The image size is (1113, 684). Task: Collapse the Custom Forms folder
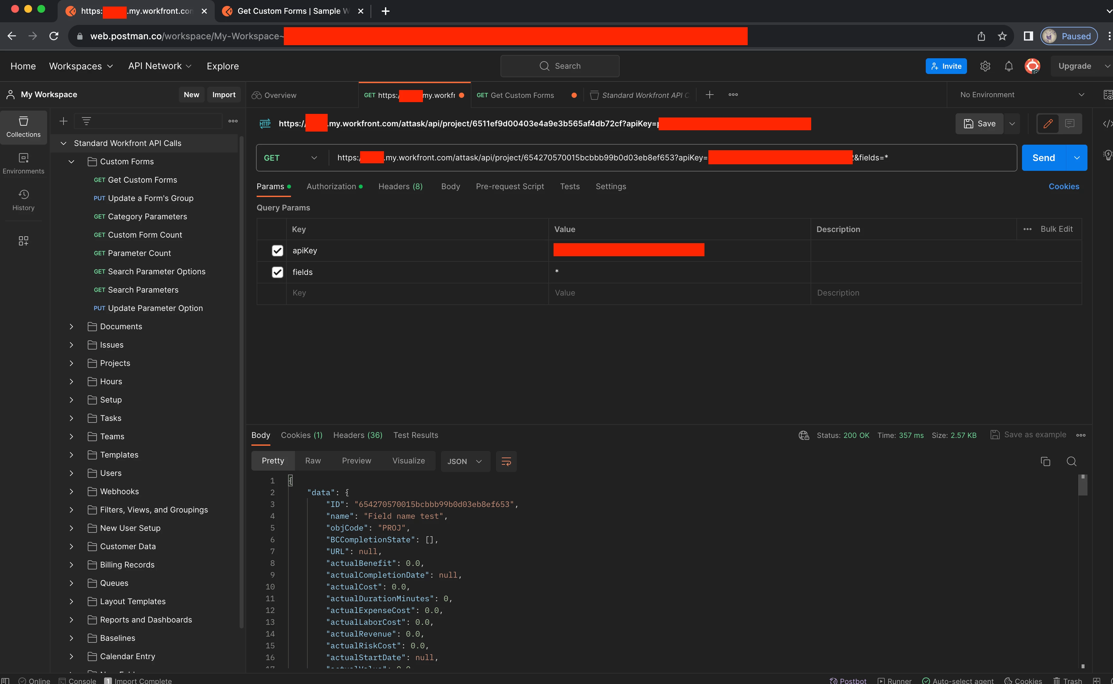click(x=71, y=161)
